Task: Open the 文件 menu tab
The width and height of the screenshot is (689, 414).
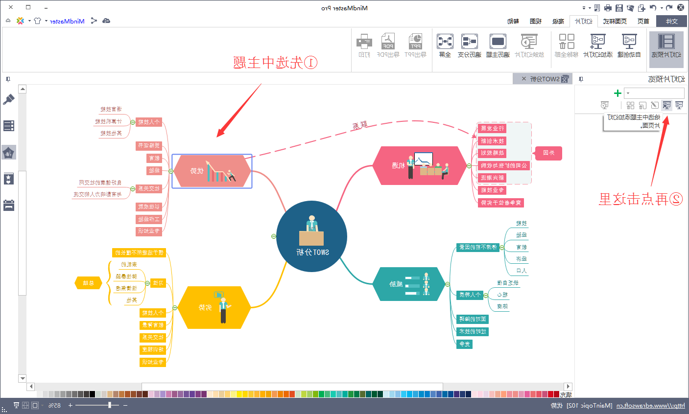Action: (671, 21)
